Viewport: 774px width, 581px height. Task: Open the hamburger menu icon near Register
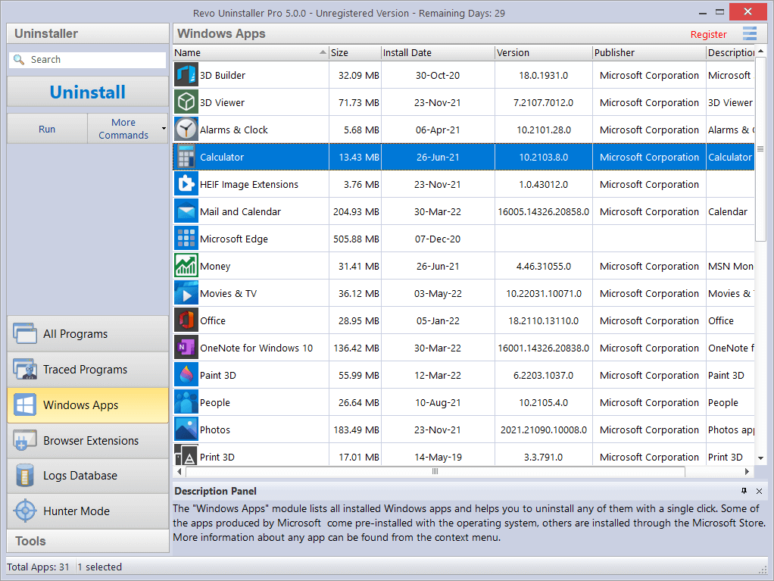pos(749,33)
